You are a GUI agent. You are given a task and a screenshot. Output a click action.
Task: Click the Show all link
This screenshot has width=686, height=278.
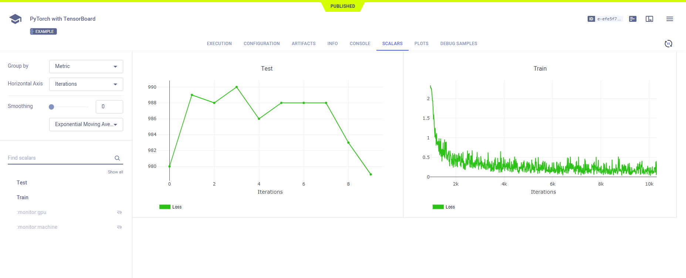pos(115,172)
